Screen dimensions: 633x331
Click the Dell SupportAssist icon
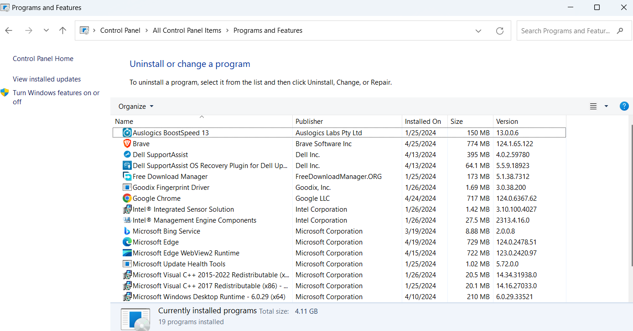click(127, 154)
